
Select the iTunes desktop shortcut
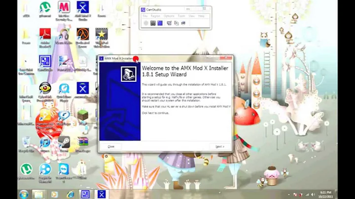point(45,144)
